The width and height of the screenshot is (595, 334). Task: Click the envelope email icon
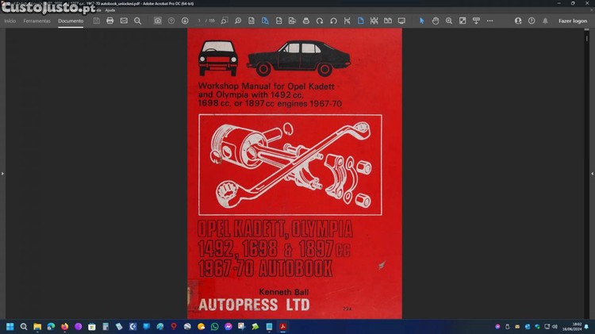pos(124,21)
